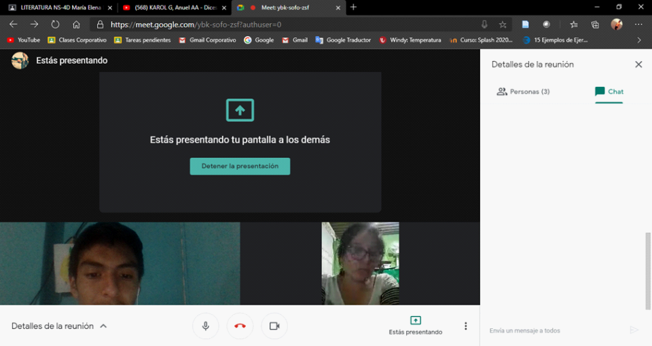Go to the browser home page icon
The width and height of the screenshot is (652, 346).
pyautogui.click(x=76, y=24)
